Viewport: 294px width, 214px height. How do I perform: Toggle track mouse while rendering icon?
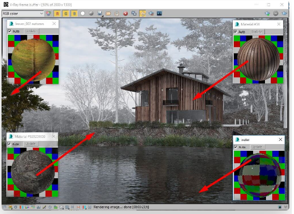tap(143, 13)
